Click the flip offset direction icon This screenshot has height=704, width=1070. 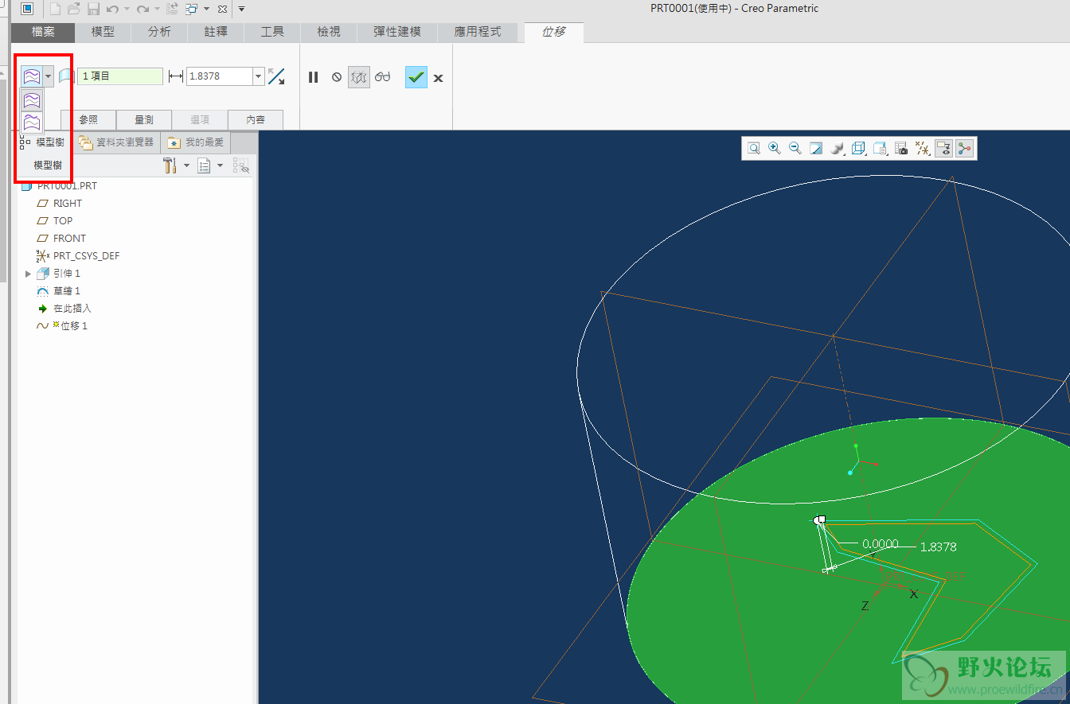276,76
